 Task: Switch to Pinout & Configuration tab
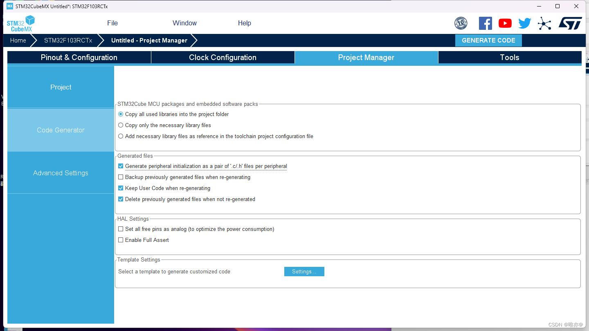tap(79, 57)
